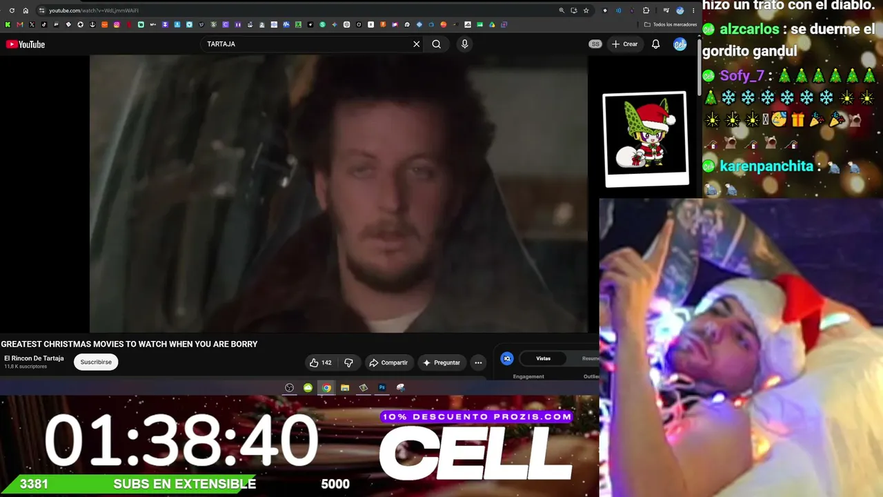
Task: Open the Chrome three-dot menu
Action: (x=693, y=10)
